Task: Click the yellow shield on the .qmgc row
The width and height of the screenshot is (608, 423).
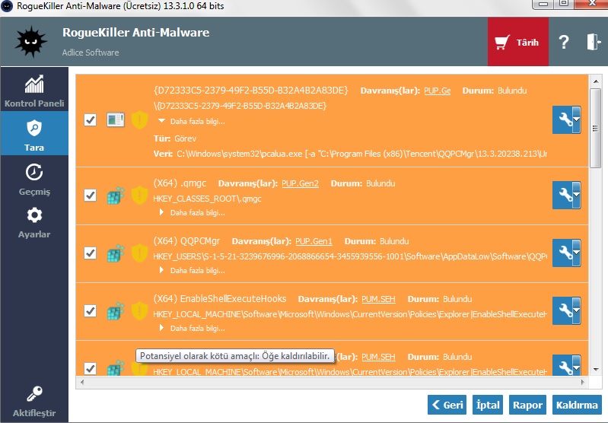Action: point(139,195)
